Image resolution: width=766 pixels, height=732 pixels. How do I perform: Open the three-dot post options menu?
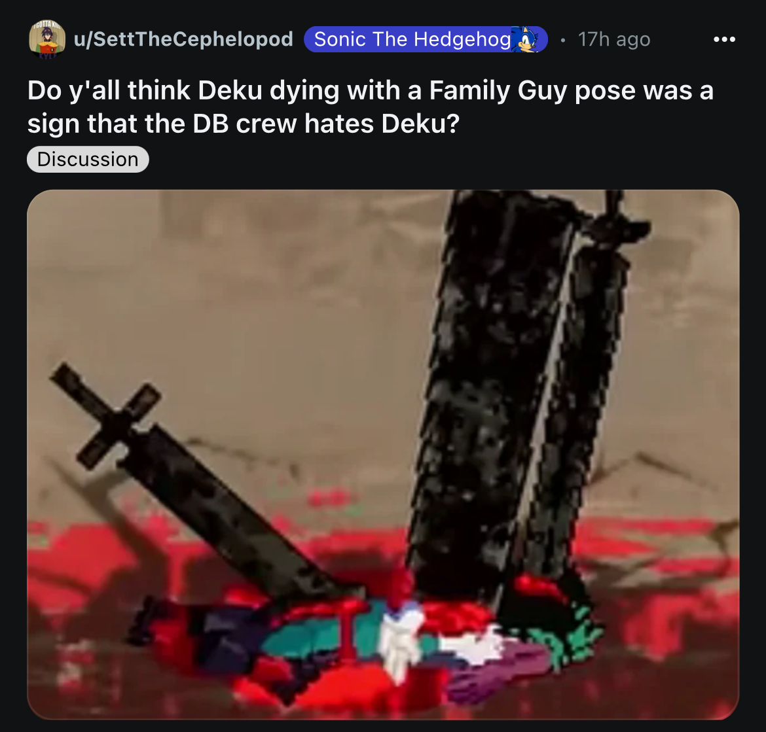(x=724, y=39)
